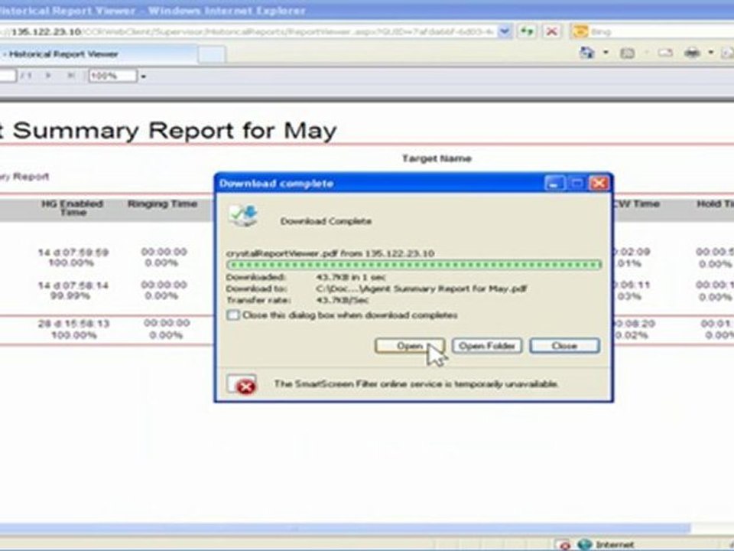Open a new blank tab

211,54
